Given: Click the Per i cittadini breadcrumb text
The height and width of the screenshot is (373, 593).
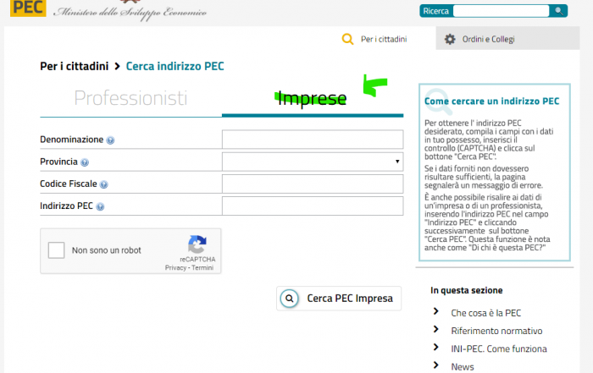Looking at the screenshot, I should [x=75, y=67].
